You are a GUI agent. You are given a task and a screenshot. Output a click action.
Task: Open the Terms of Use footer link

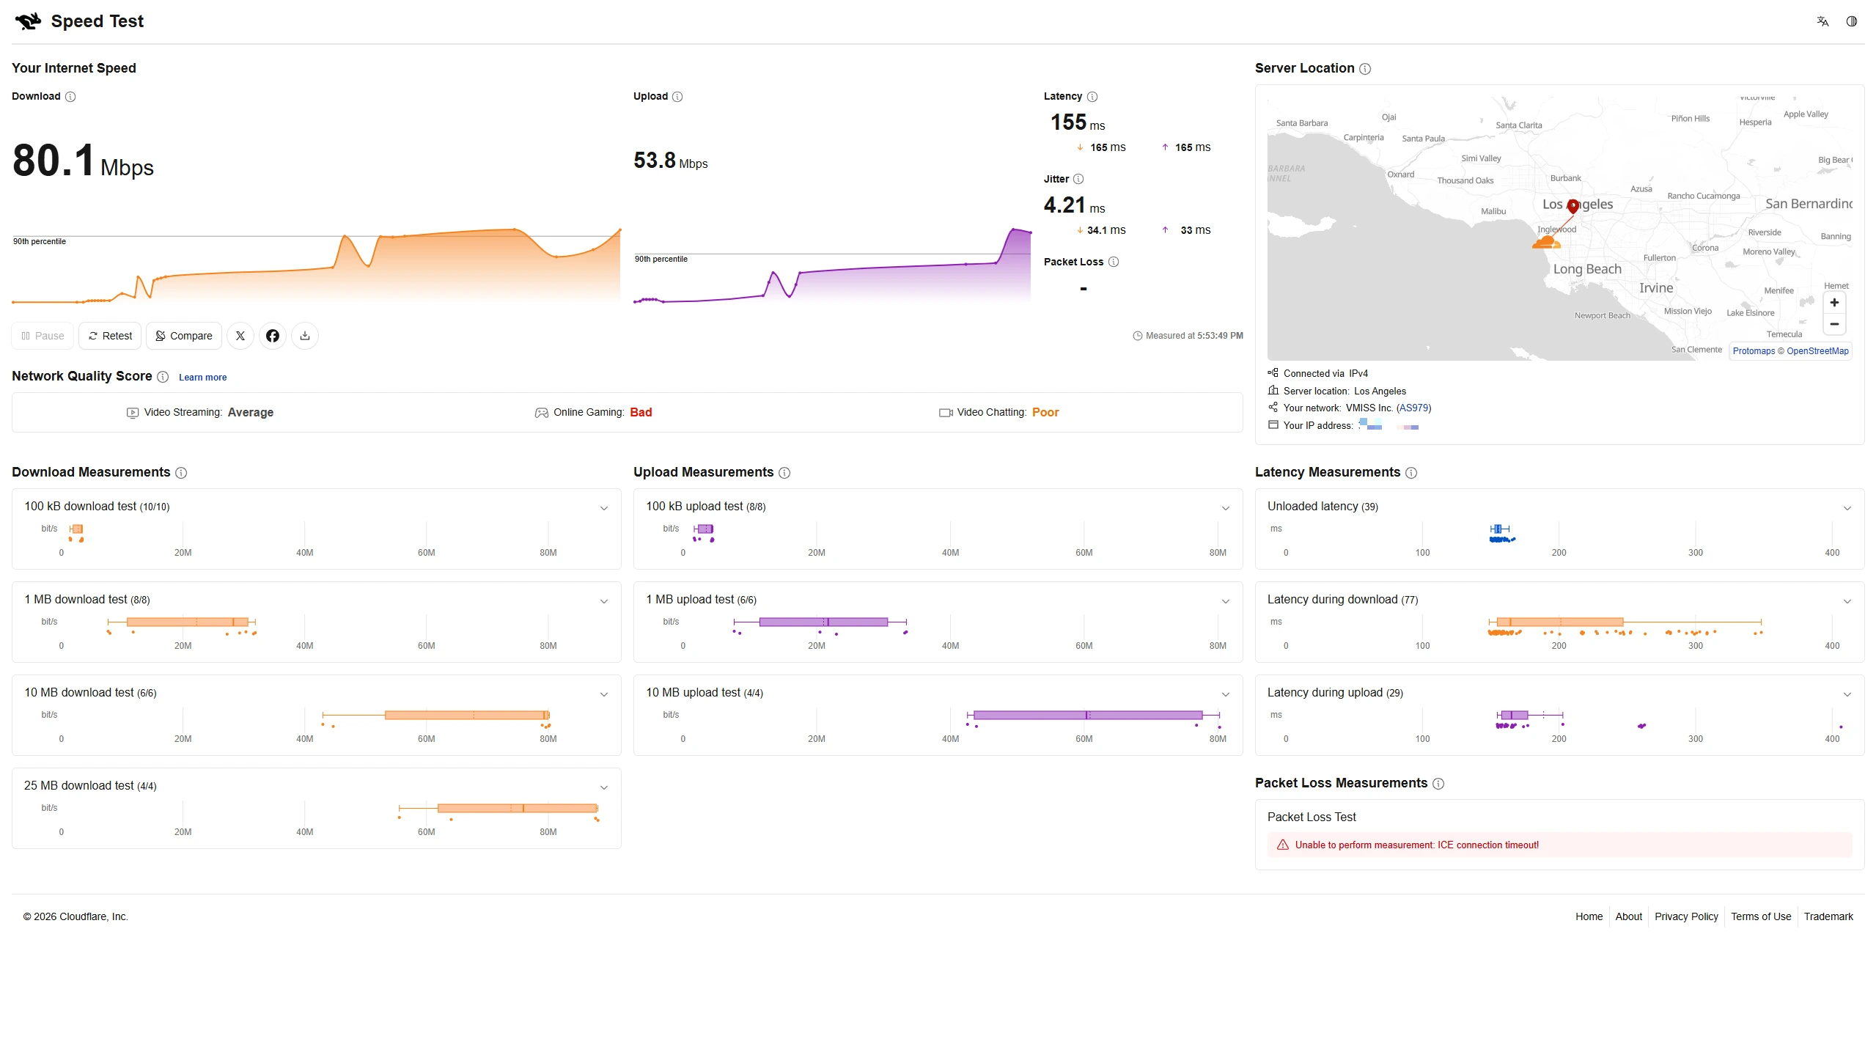pyautogui.click(x=1761, y=916)
